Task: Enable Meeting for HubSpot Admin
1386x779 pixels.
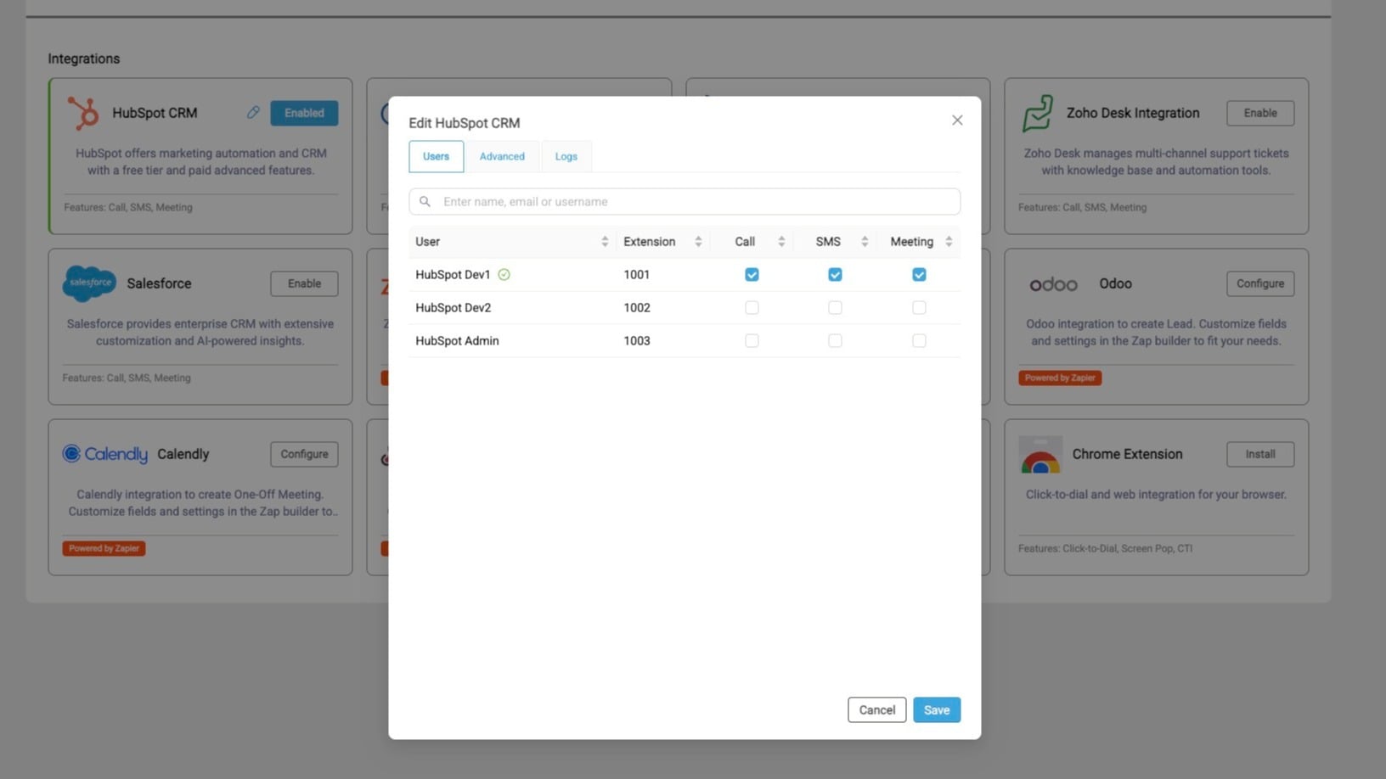Action: click(x=919, y=341)
